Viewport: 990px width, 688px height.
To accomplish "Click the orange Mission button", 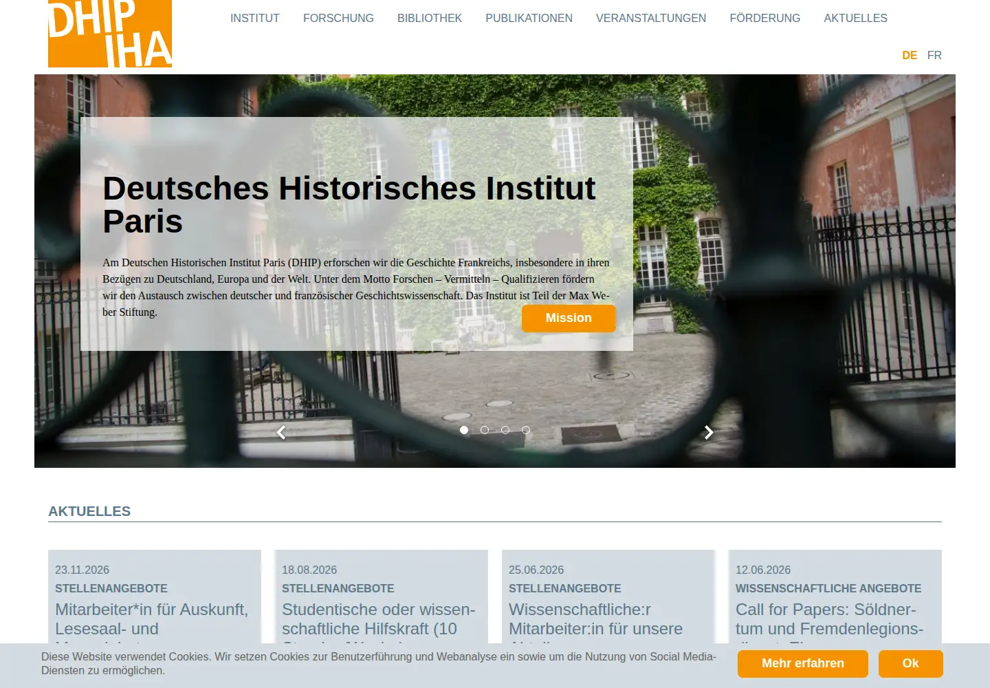I will [569, 318].
